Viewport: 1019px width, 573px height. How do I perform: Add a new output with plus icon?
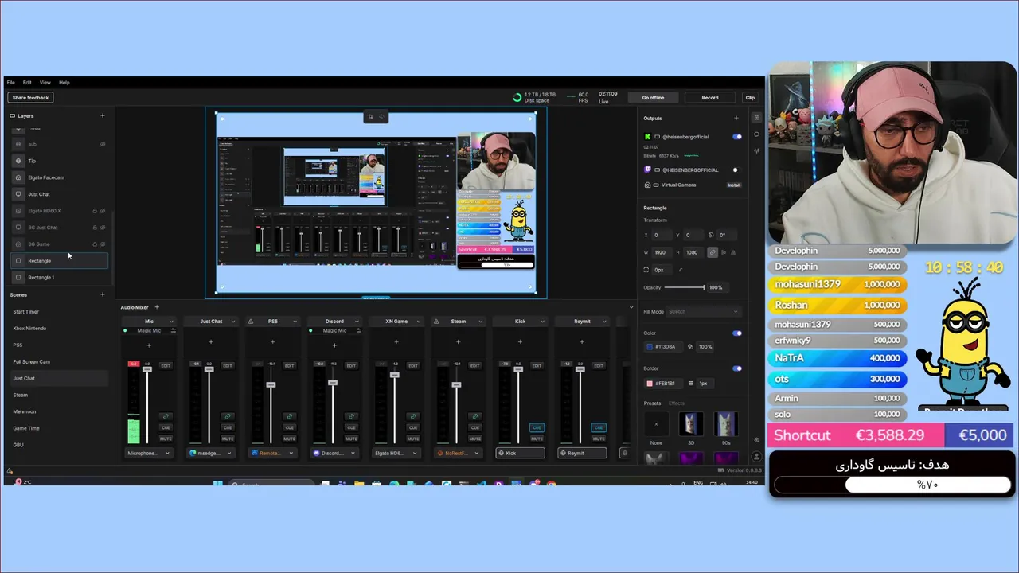pos(736,119)
